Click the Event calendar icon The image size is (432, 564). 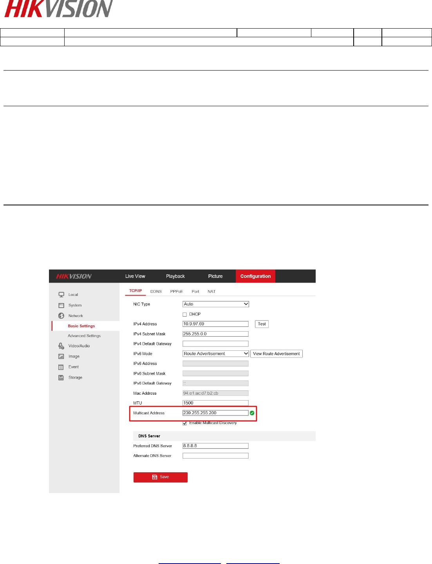(x=61, y=367)
